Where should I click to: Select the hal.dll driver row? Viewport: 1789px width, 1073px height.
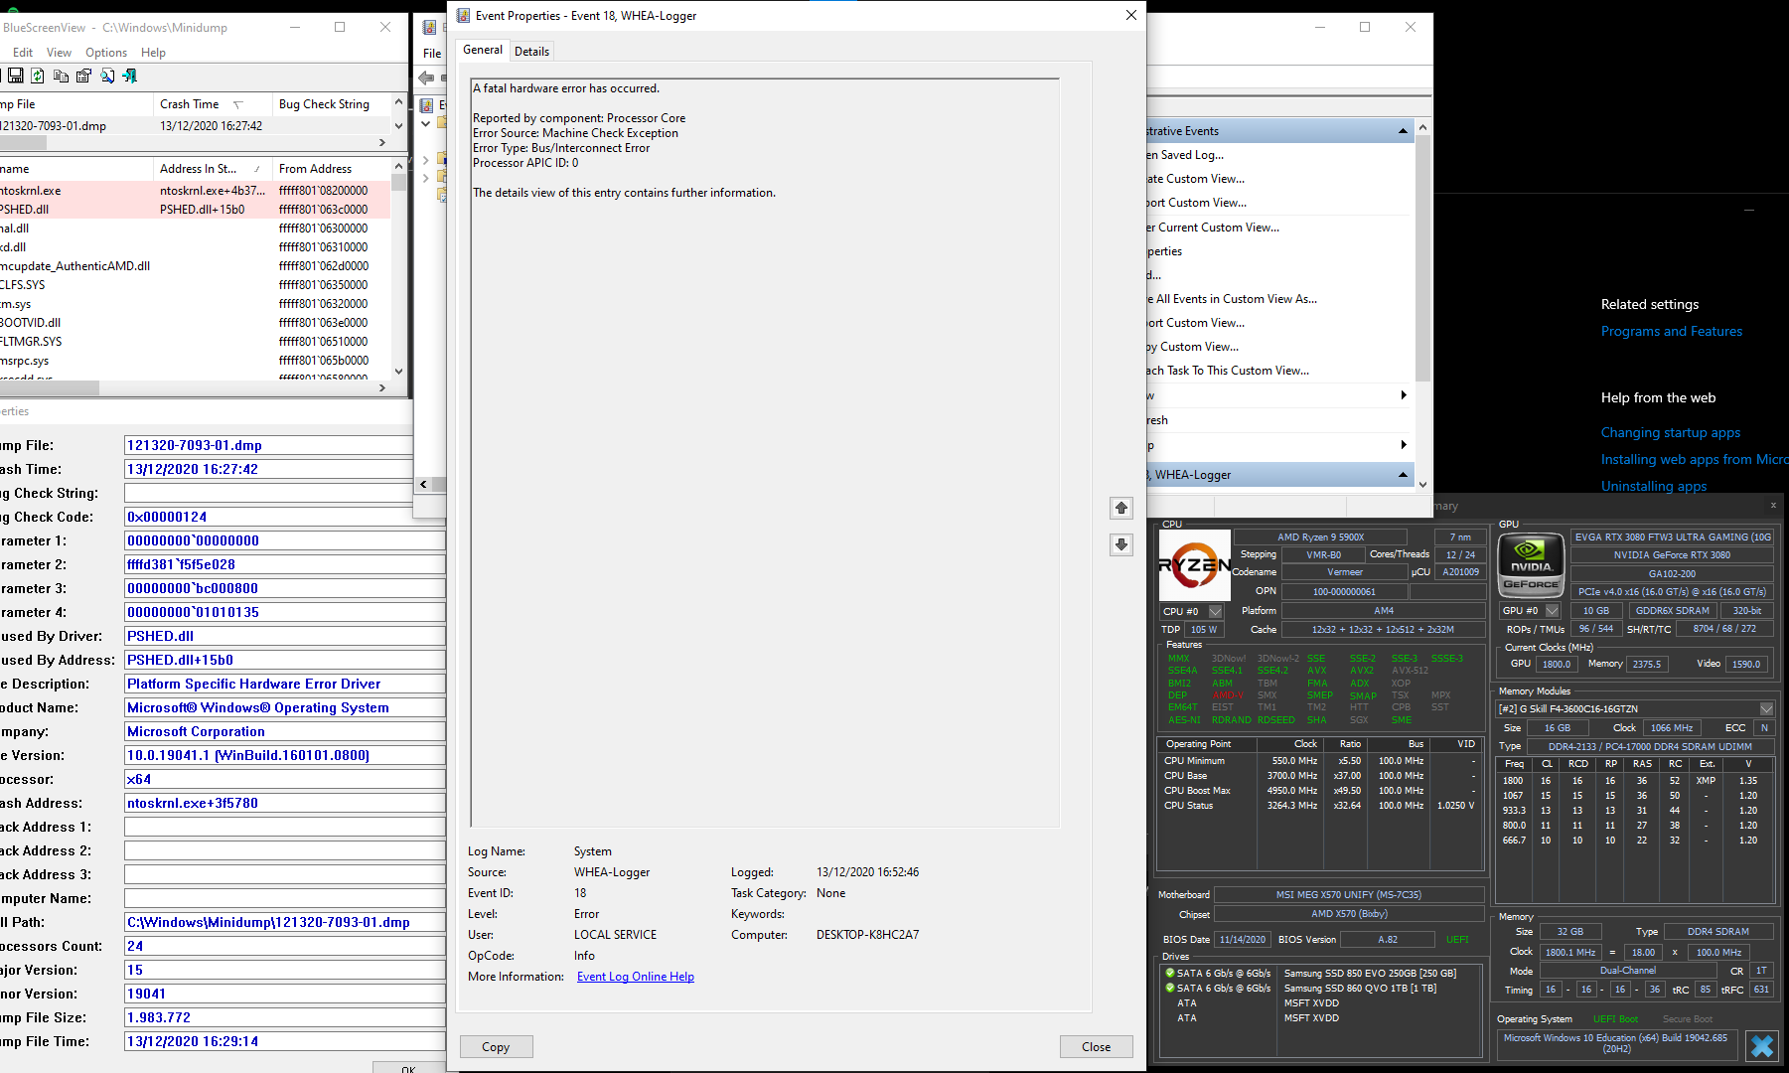click(x=195, y=229)
